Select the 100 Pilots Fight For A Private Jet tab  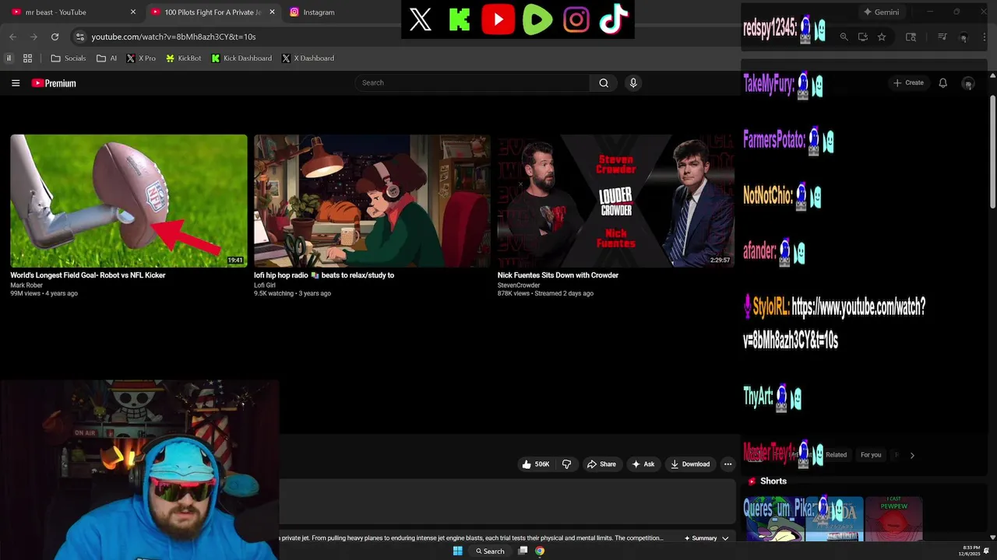(x=213, y=12)
